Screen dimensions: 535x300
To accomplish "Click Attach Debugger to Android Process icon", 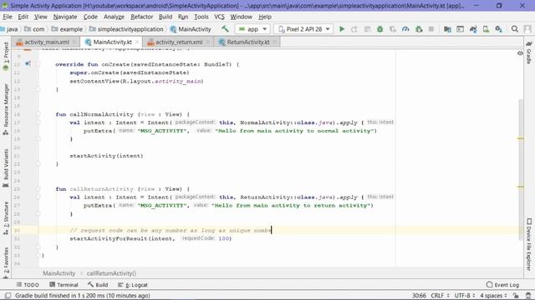I will [x=419, y=29].
